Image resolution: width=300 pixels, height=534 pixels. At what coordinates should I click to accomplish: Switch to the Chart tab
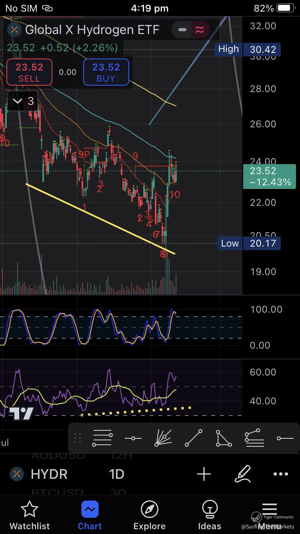90,516
